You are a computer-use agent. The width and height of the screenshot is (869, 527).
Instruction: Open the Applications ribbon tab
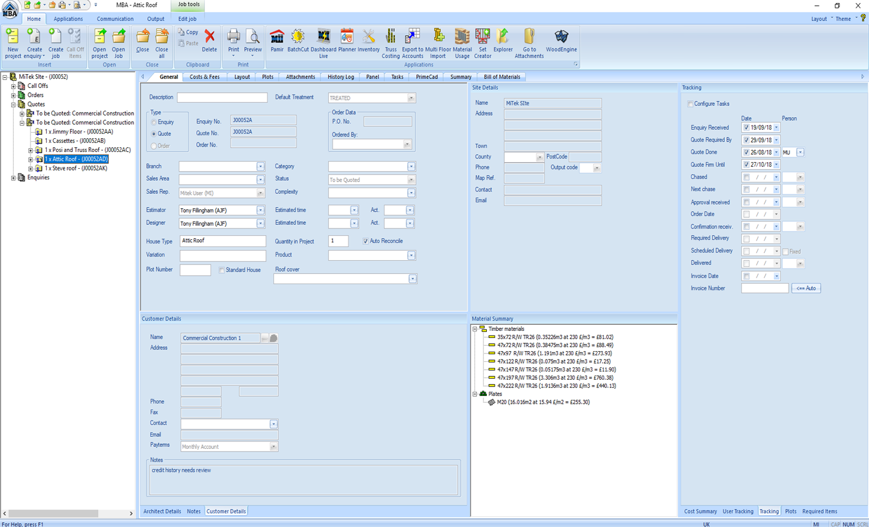(68, 19)
